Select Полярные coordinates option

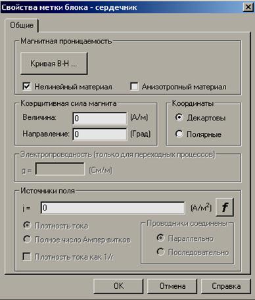[x=179, y=134]
